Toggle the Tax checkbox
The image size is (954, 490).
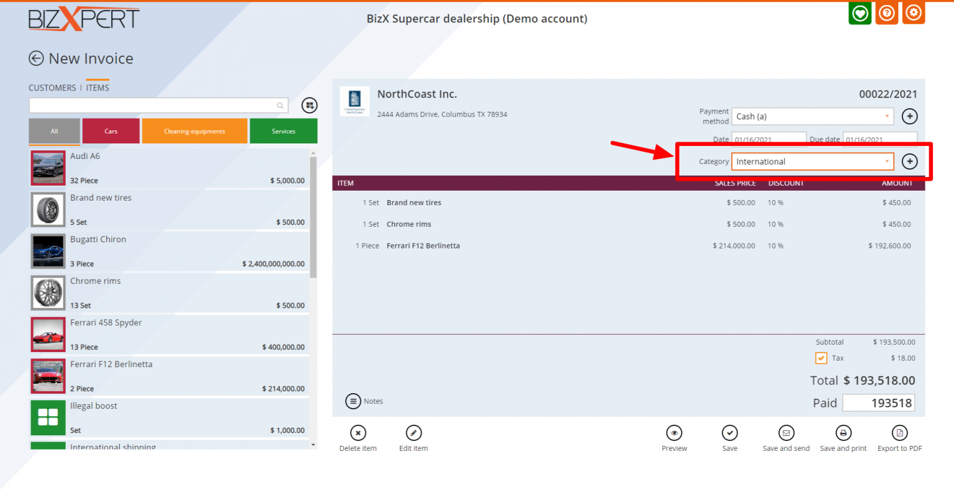pyautogui.click(x=821, y=358)
